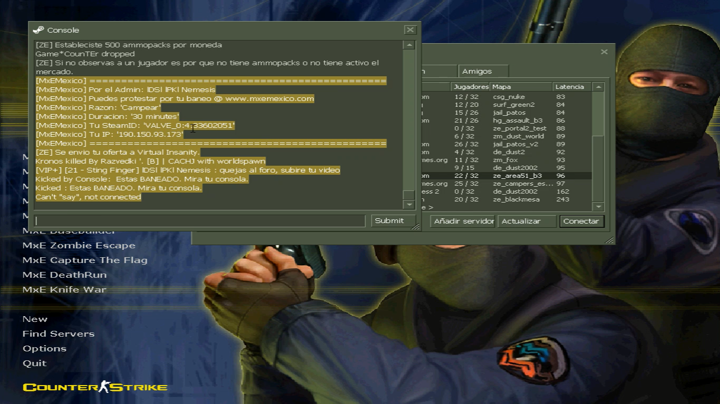Viewport: 720px width, 404px height.
Task: Click console line "Can't "say", not connected"
Action: tap(88, 197)
